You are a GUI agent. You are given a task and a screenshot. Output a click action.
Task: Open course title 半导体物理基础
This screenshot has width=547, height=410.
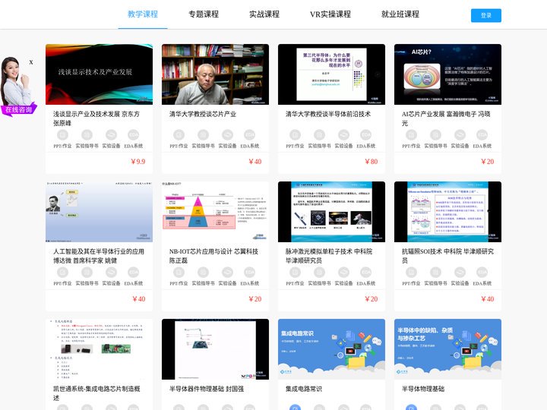coord(423,389)
